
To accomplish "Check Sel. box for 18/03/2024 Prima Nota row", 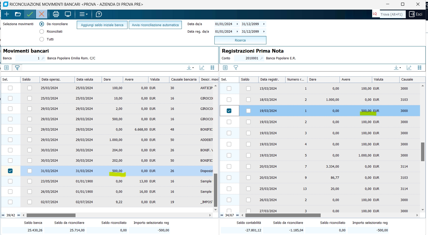I will tap(229, 100).
